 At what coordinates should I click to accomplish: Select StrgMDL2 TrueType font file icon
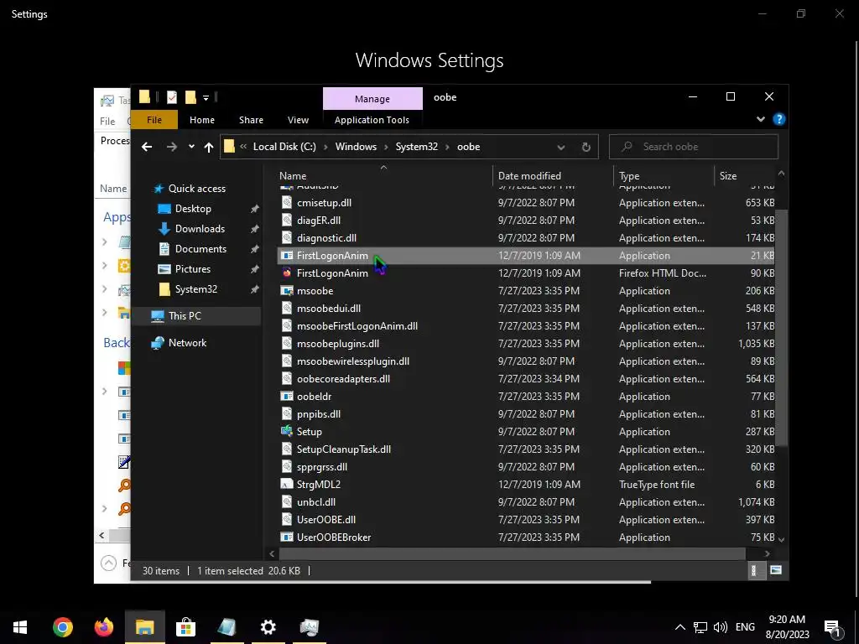[287, 484]
